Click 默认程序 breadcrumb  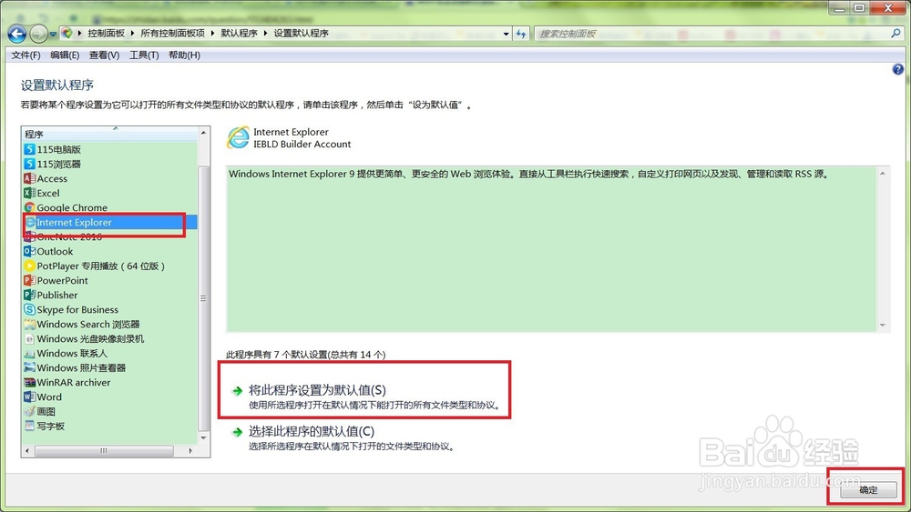239,34
